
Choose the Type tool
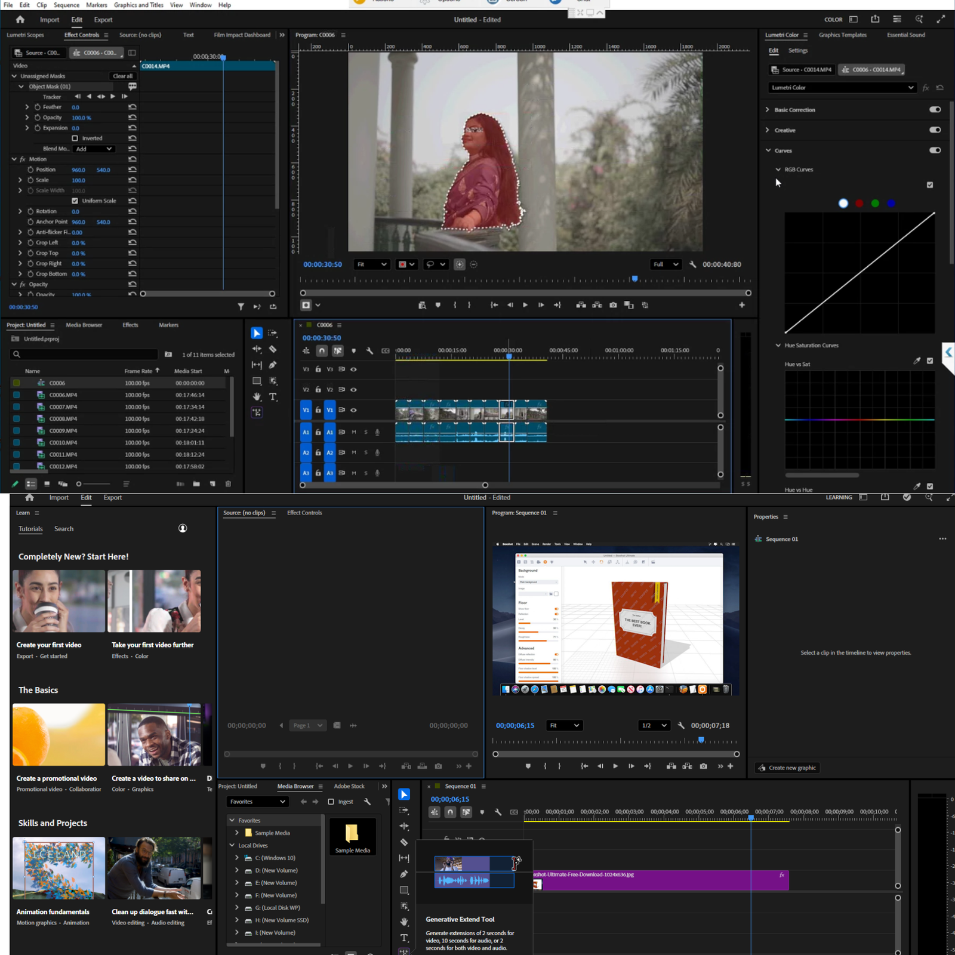coord(273,397)
